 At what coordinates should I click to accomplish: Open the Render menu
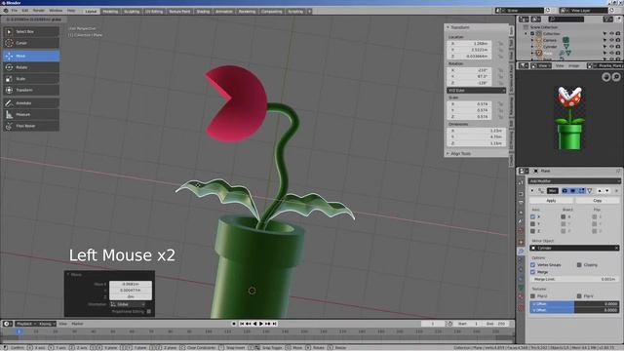(x=39, y=11)
